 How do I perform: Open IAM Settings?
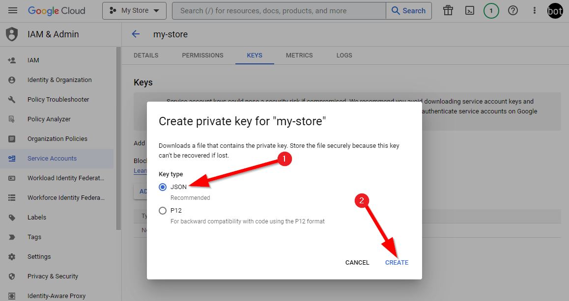(x=39, y=256)
